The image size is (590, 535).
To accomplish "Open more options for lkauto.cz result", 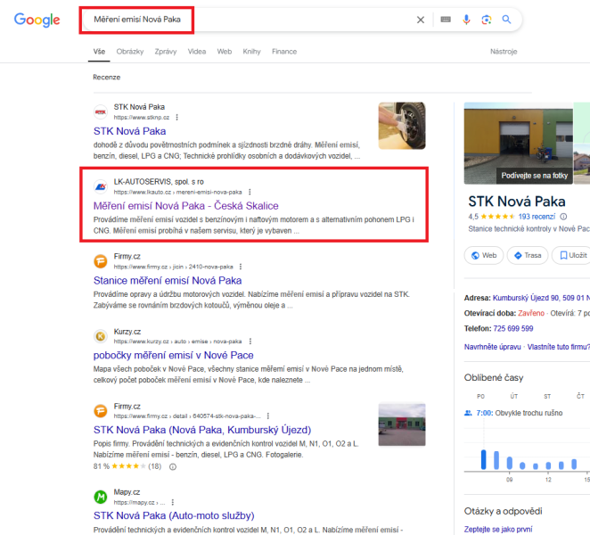I will 250,192.
